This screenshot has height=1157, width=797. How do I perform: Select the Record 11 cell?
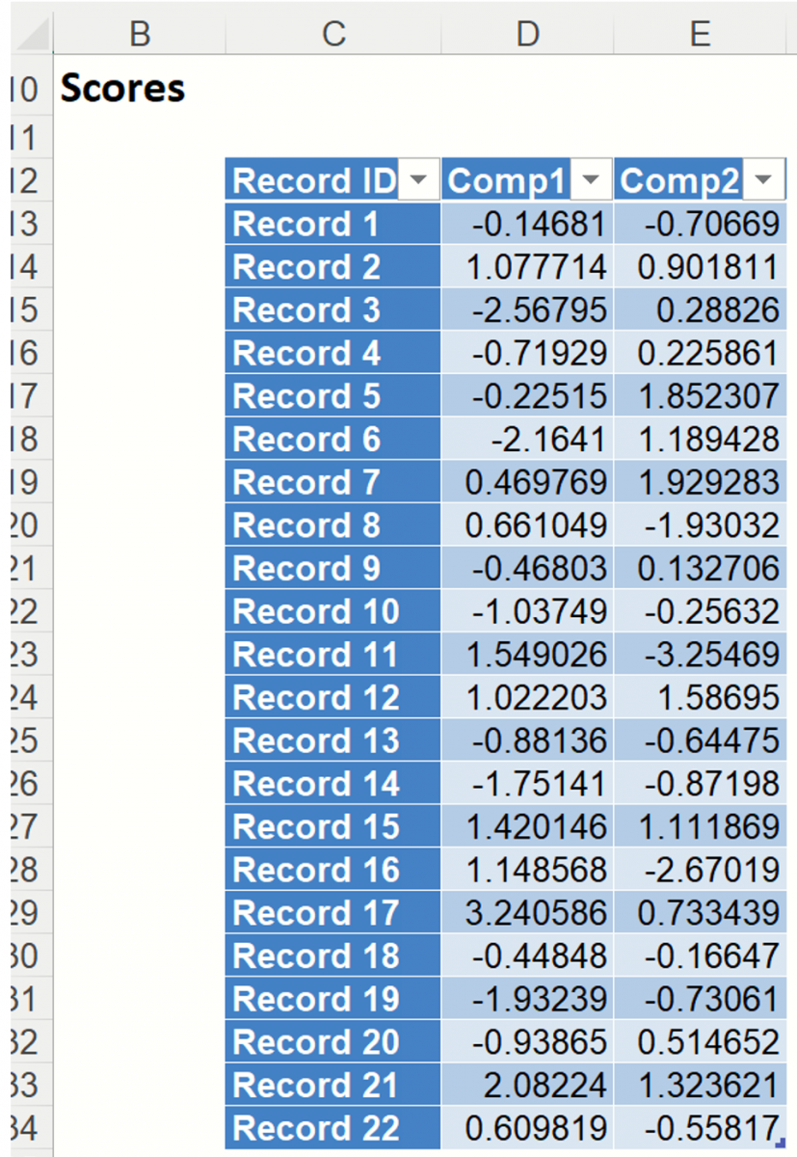pyautogui.click(x=308, y=655)
